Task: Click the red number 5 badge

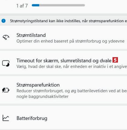Action: (x=115, y=60)
